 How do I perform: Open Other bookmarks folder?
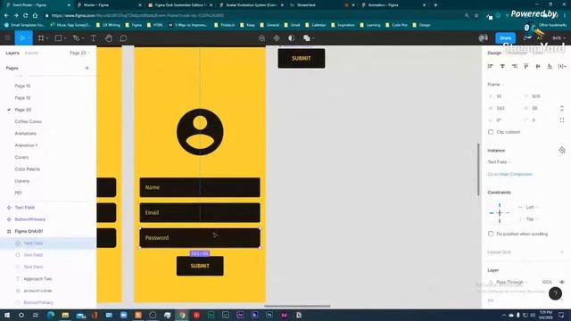point(550,25)
